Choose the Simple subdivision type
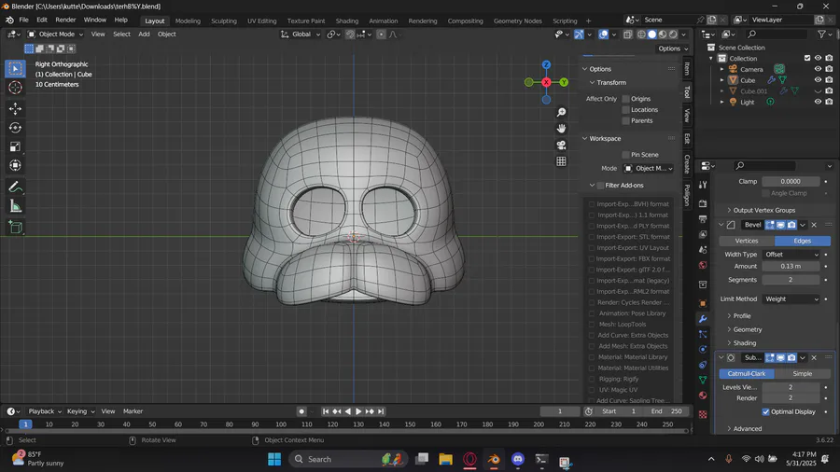Viewport: 840px width, 472px height. (x=802, y=373)
